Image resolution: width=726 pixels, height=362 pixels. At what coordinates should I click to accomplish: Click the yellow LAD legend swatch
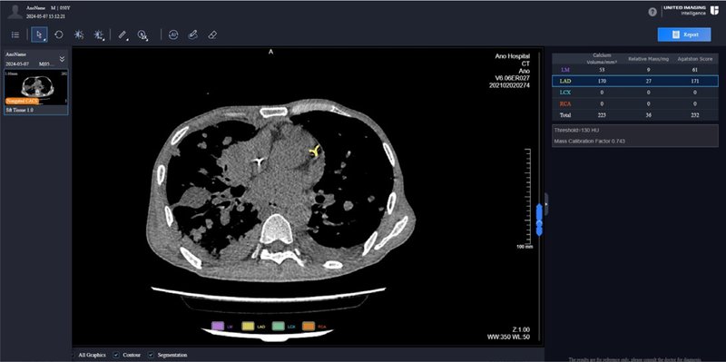[x=248, y=326]
